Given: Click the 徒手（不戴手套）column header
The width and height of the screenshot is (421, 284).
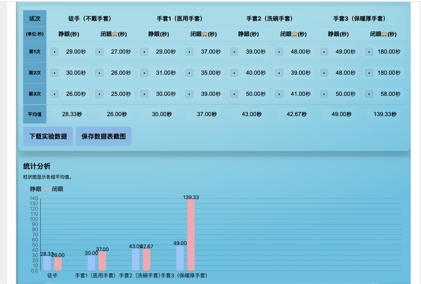Looking at the screenshot, I should click(x=90, y=19).
